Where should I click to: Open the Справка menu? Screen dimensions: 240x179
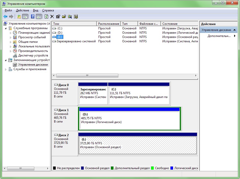coord(48,10)
